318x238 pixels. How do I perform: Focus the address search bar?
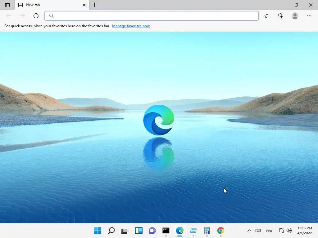tap(152, 16)
